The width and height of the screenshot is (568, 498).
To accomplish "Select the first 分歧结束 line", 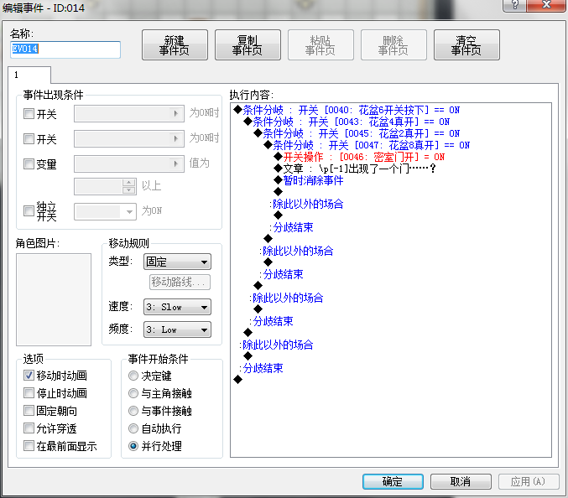I will [x=291, y=227].
